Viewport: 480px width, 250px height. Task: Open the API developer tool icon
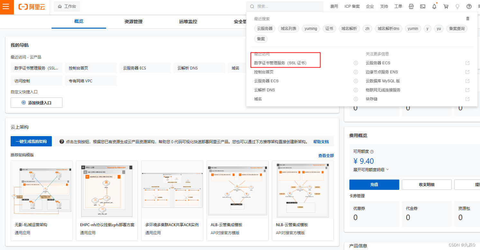[x=411, y=6]
